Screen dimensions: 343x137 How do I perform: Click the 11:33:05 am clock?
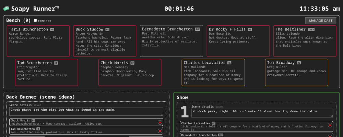[320, 9]
